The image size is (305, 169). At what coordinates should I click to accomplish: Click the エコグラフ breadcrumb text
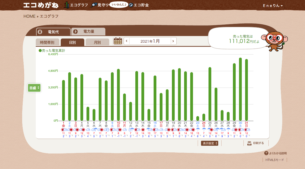coord(49,16)
